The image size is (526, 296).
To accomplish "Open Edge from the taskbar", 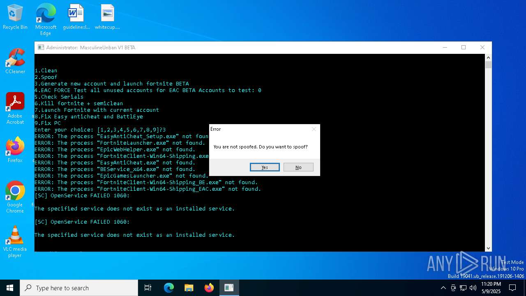I will tap(169, 288).
